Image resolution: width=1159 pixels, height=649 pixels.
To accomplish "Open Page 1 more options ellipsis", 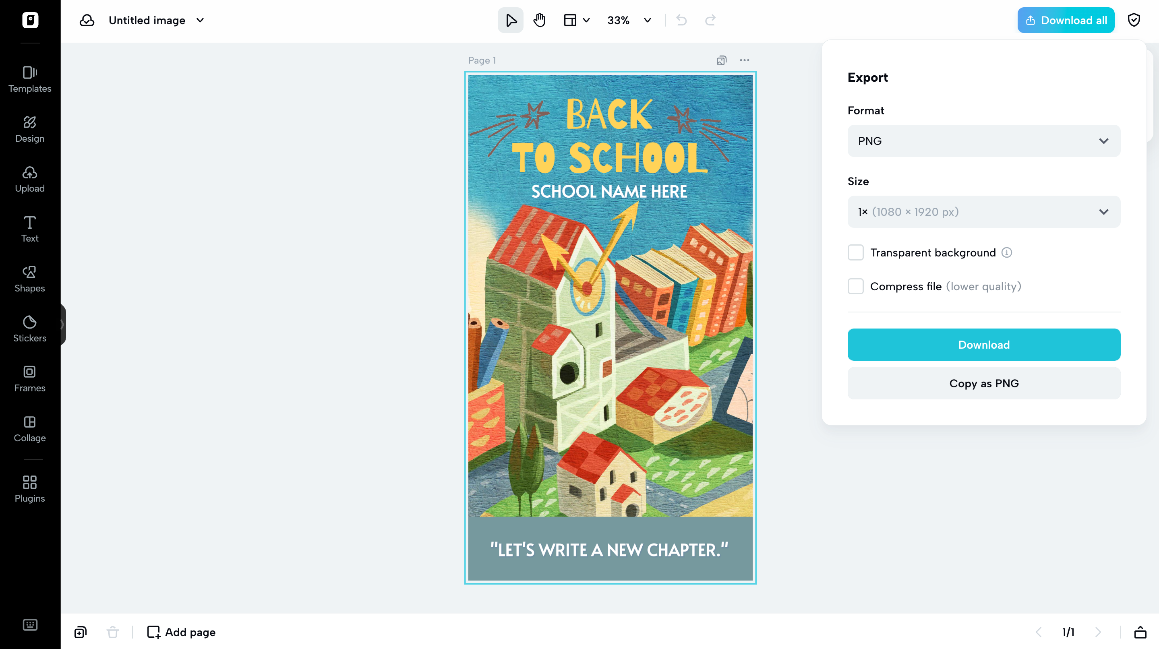I will pyautogui.click(x=744, y=60).
